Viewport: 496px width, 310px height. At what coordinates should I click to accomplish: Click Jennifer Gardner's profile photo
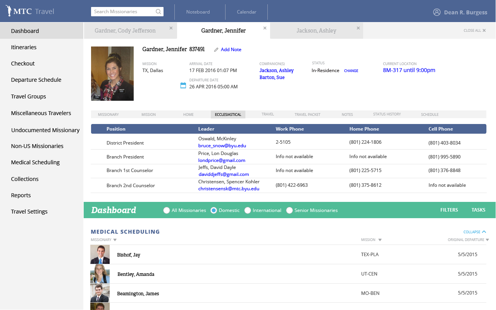pyautogui.click(x=112, y=74)
